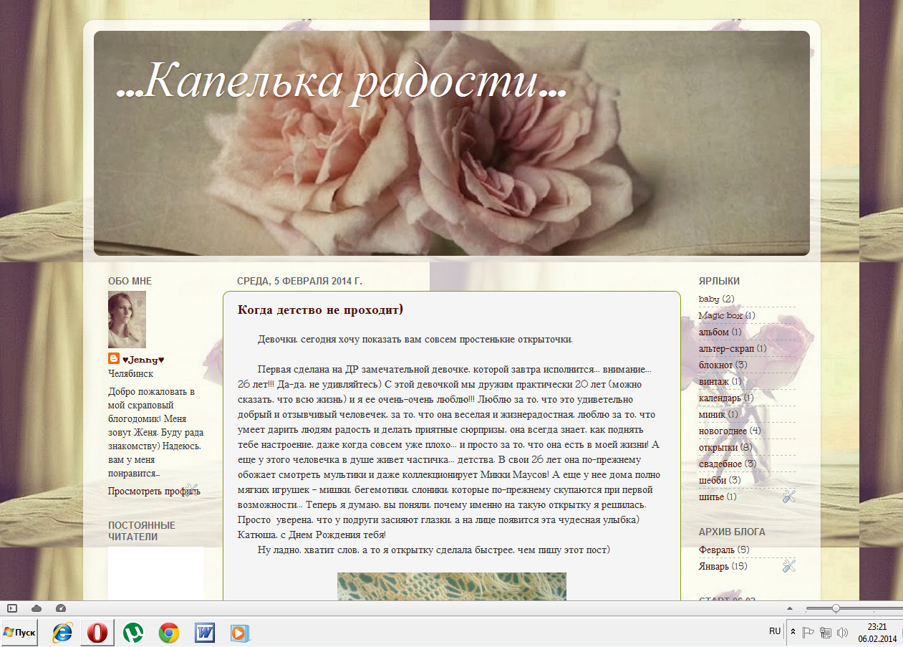The height and width of the screenshot is (647, 903).
Task: Open the открытки label
Action: tap(718, 447)
